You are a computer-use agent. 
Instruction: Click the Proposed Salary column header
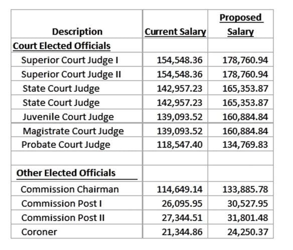[241, 25]
